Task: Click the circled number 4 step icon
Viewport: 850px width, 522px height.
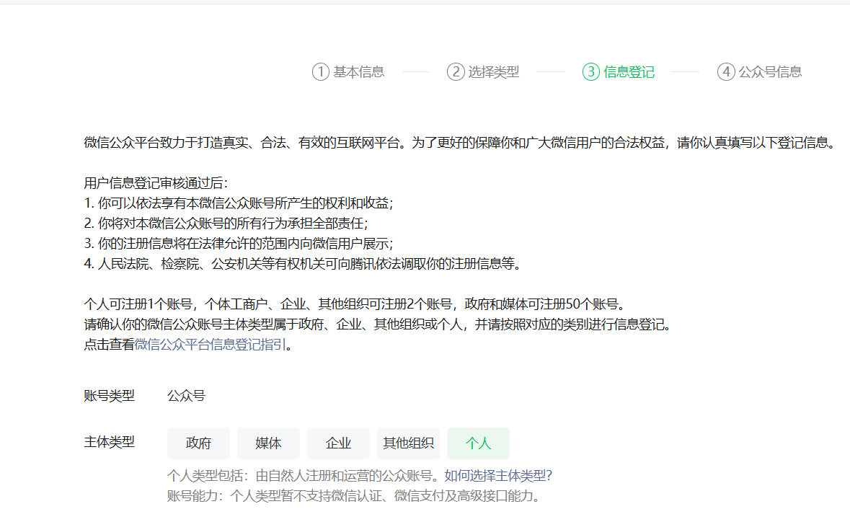Action: 726,71
